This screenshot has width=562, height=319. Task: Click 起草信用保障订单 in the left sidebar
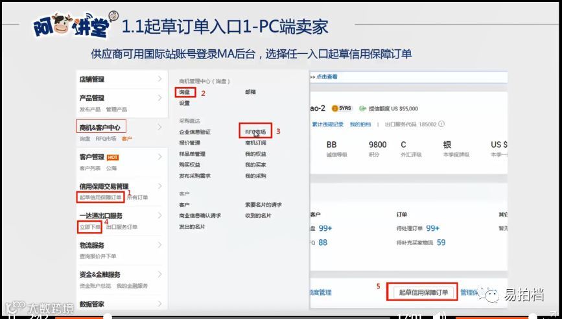coord(100,198)
